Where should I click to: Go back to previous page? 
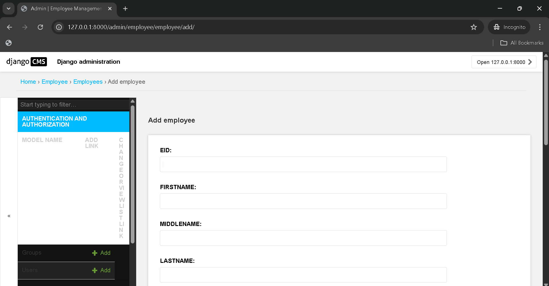click(9, 27)
